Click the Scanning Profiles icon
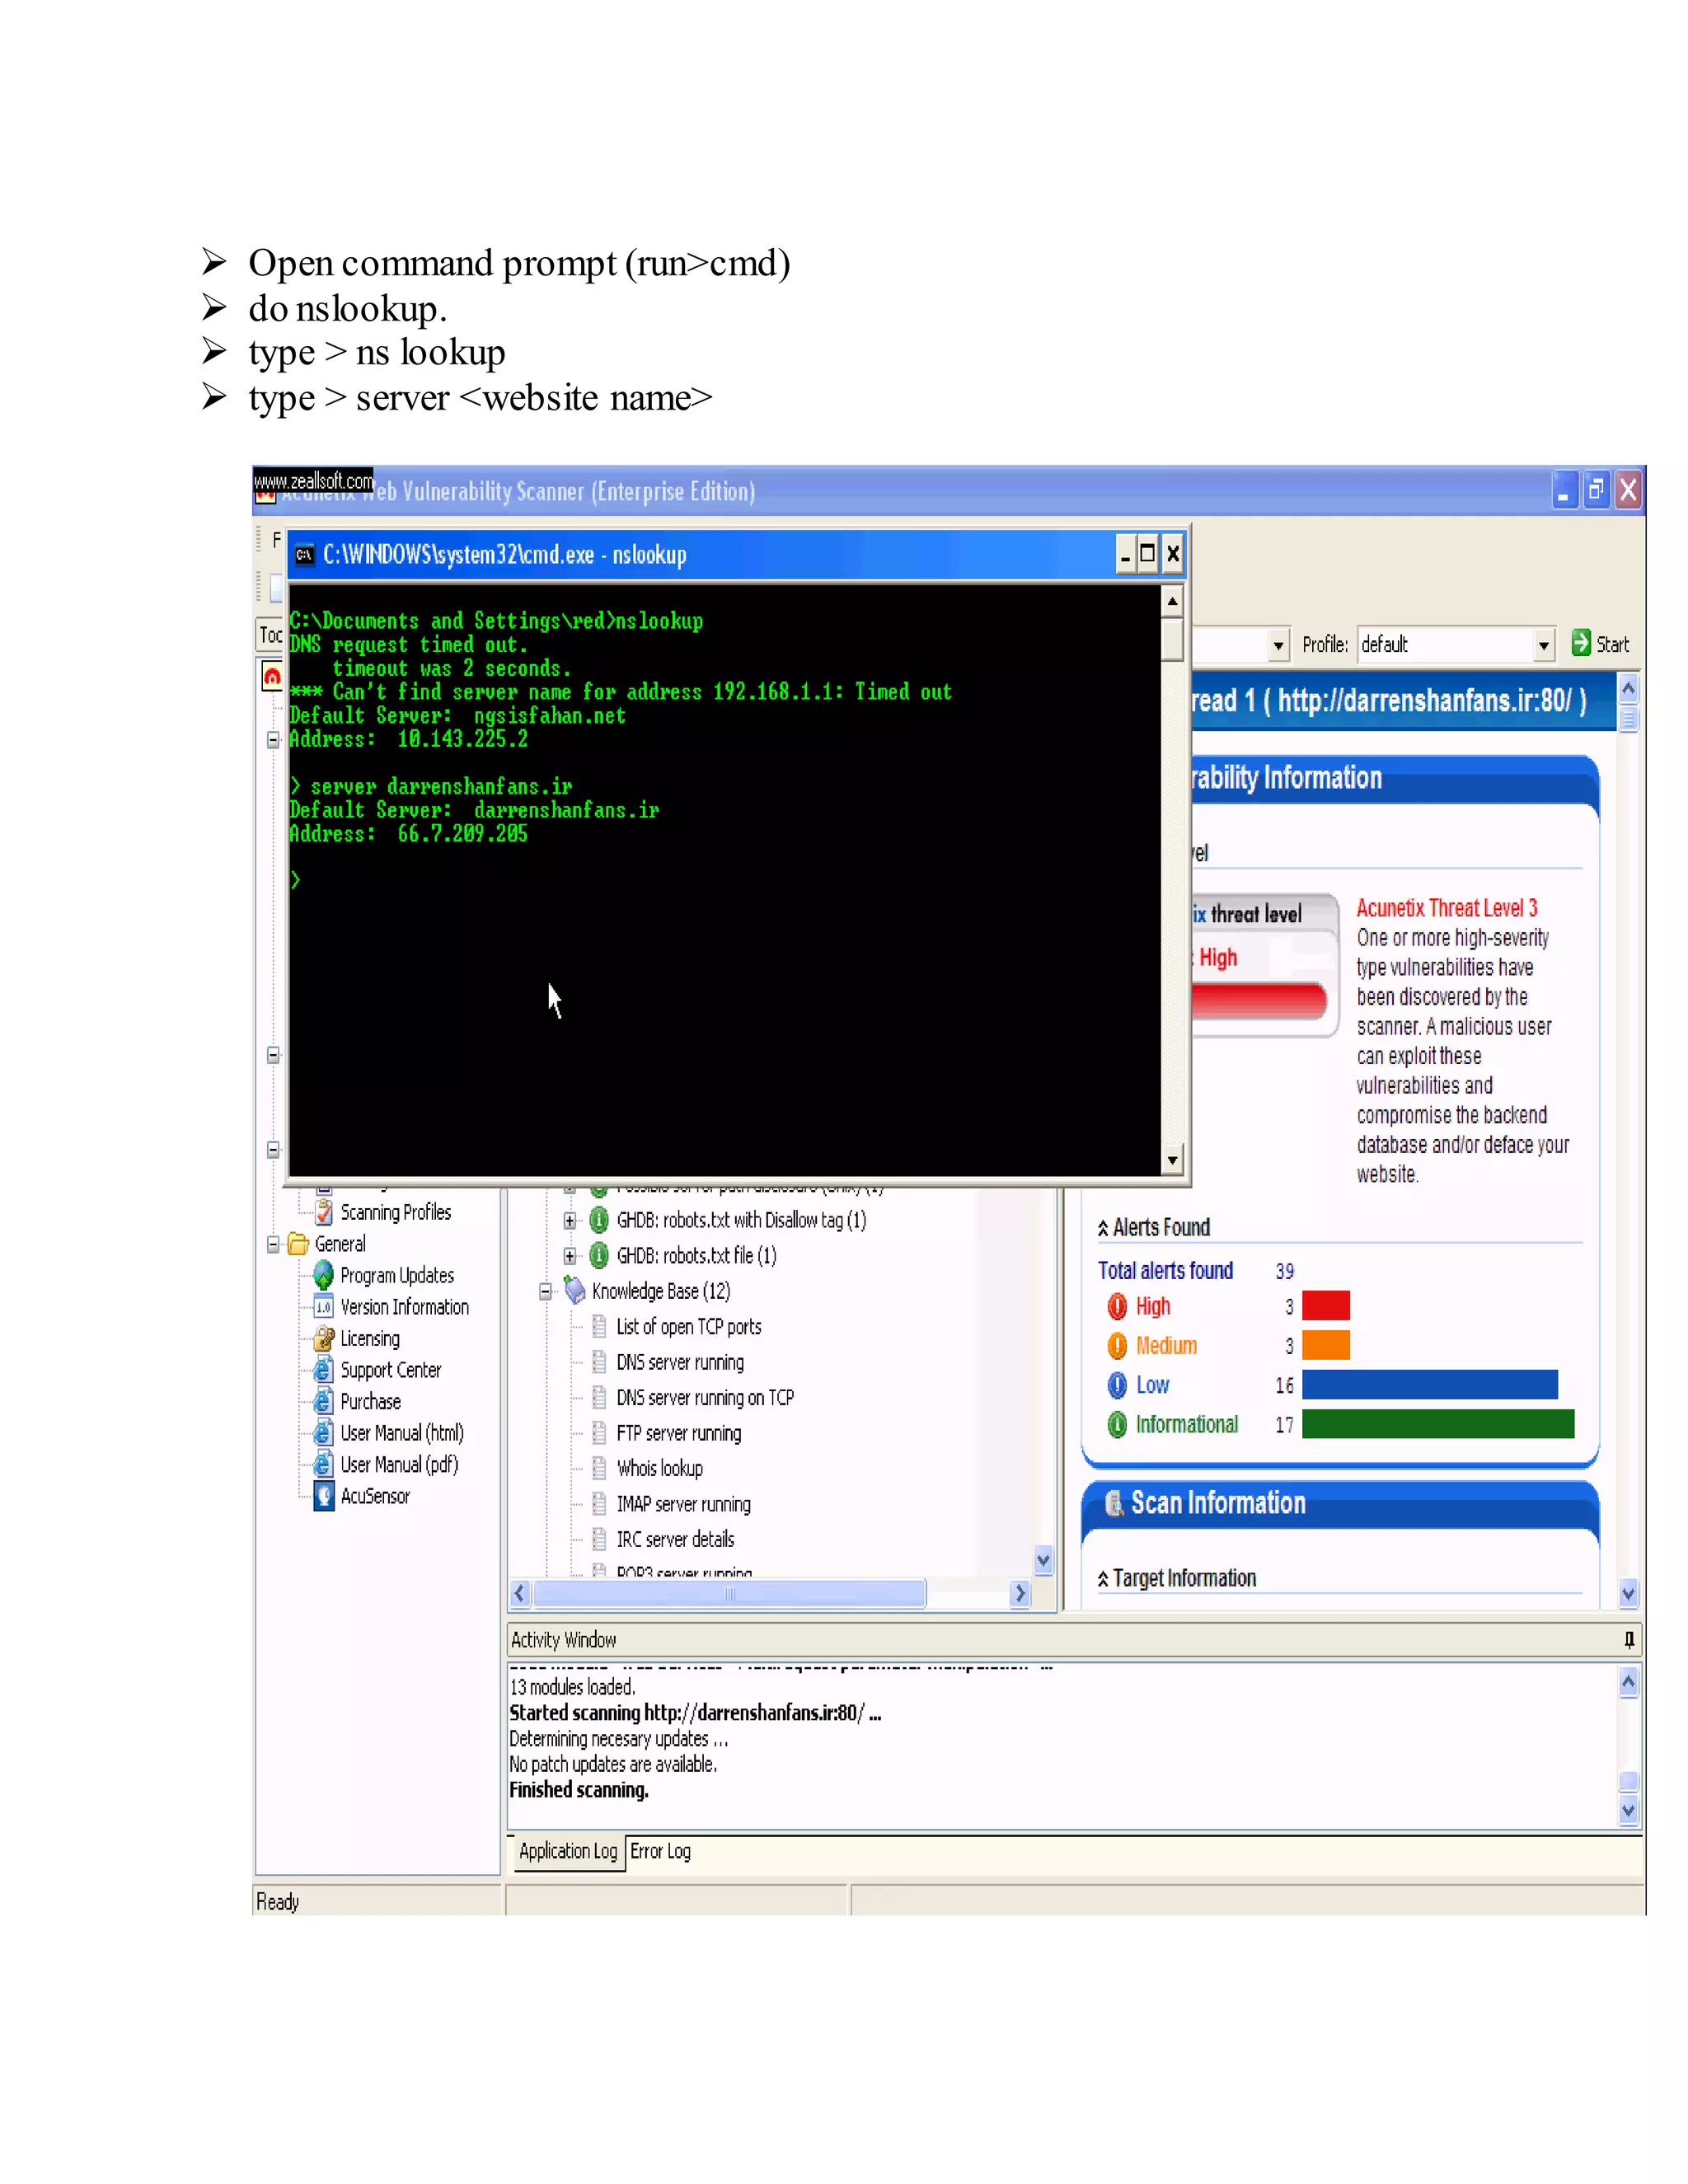 click(x=323, y=1212)
